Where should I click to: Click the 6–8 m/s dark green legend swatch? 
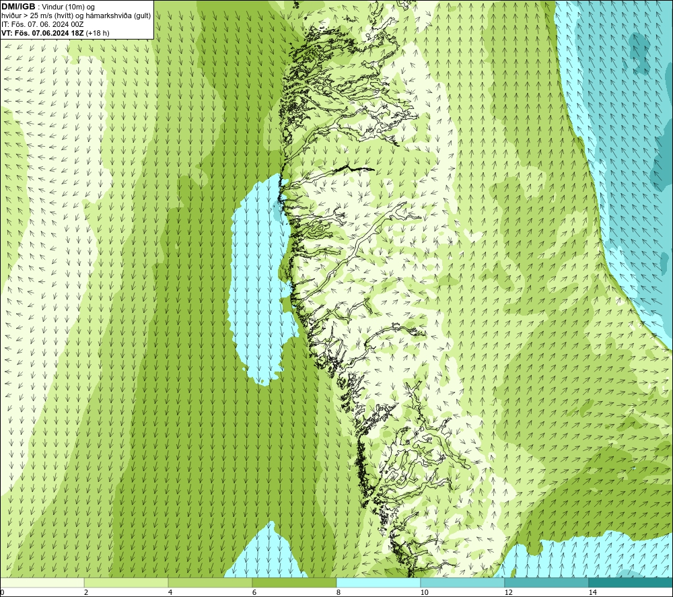click(295, 582)
